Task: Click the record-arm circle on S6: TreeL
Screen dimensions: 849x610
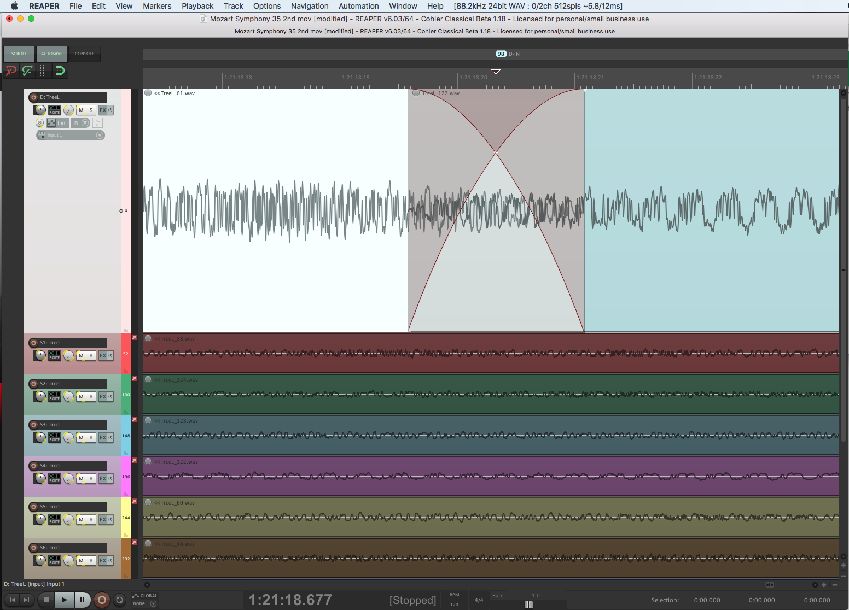Action: pos(34,548)
